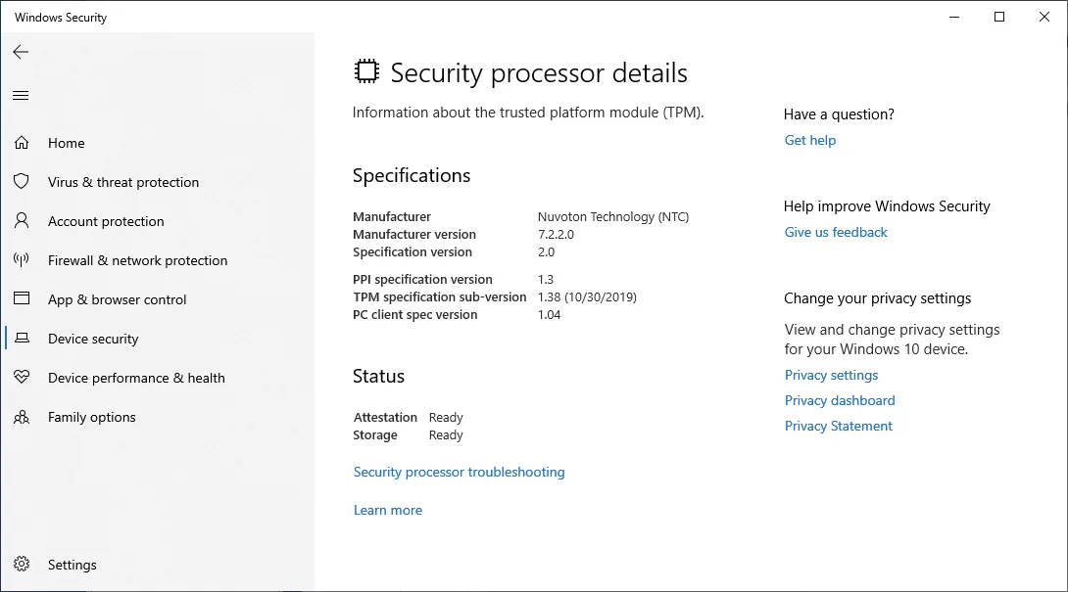Open Account protection from the sidebar
This screenshot has height=592, width=1068.
click(x=105, y=221)
